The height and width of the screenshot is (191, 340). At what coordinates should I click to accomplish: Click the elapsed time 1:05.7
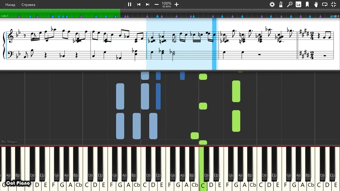point(5,16)
